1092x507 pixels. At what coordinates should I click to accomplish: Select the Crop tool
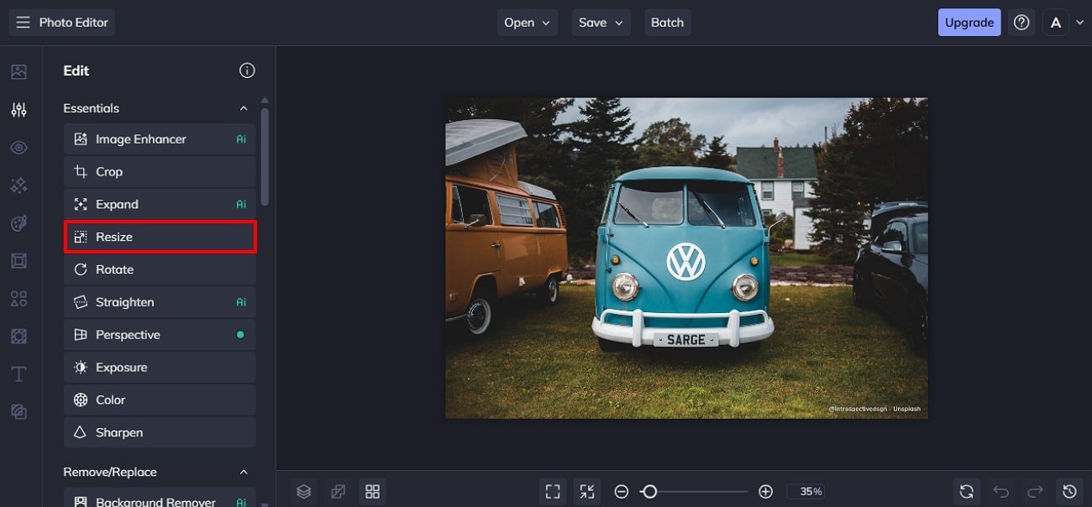coord(160,171)
